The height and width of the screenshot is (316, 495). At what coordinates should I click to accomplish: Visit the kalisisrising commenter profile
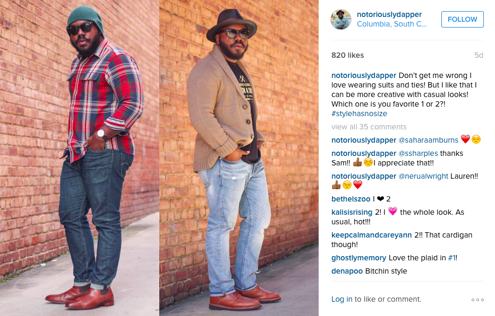[x=352, y=213]
